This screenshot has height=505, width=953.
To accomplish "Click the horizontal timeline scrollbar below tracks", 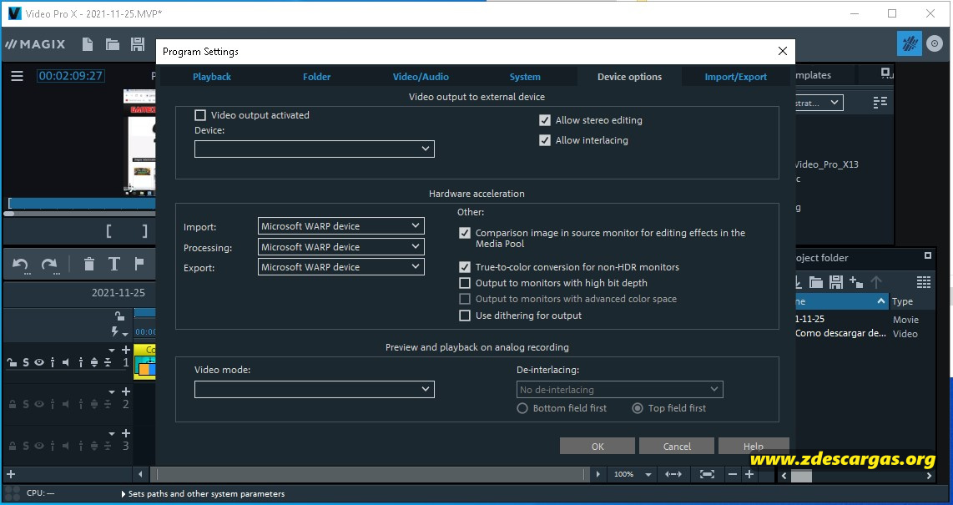I will (x=371, y=474).
